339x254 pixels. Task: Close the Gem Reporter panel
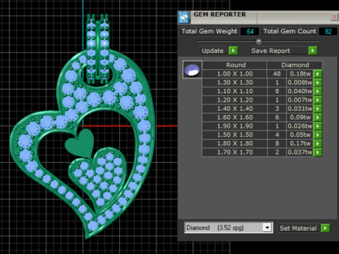(334, 17)
